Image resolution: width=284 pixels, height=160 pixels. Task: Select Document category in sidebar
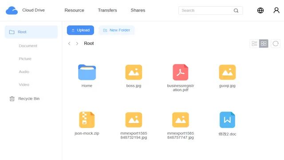pyautogui.click(x=28, y=46)
